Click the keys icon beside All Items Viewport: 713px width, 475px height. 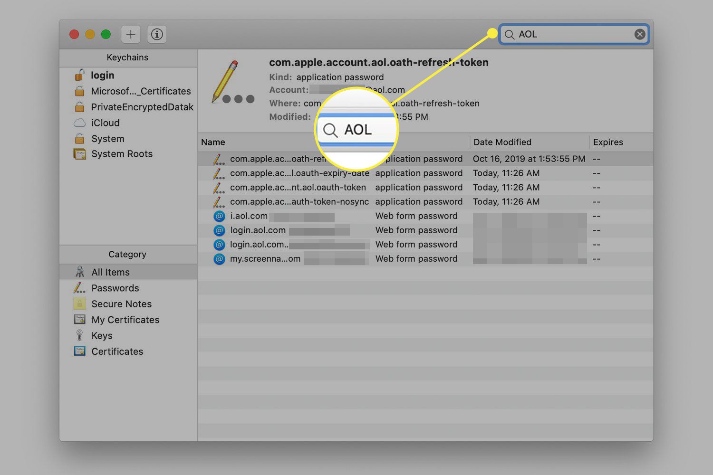click(x=79, y=272)
